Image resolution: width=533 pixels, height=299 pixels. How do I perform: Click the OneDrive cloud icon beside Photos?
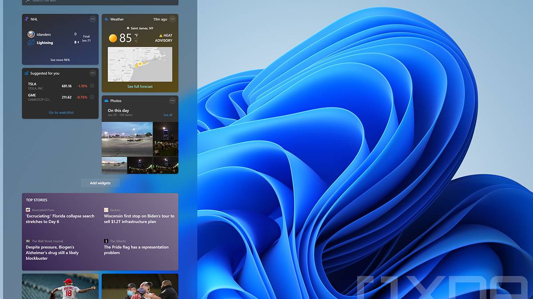[x=107, y=101]
